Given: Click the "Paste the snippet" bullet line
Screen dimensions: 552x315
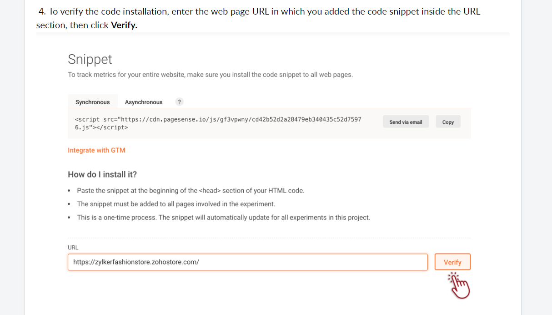Looking at the screenshot, I should coord(191,191).
